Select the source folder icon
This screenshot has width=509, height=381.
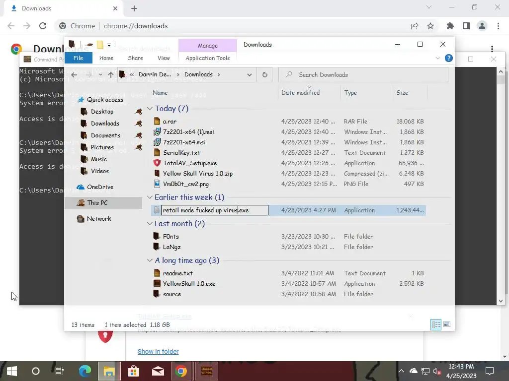(157, 294)
